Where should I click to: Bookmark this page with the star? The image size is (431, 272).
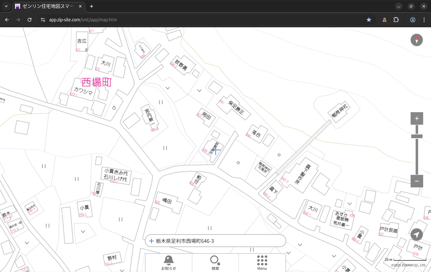tap(369, 20)
